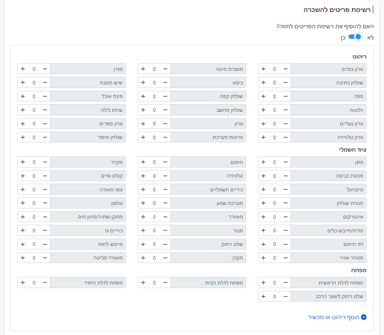The width and height of the screenshot is (384, 335).
Task: Click הוסף ריהוט או מכשיר link
Action: (x=334, y=317)
